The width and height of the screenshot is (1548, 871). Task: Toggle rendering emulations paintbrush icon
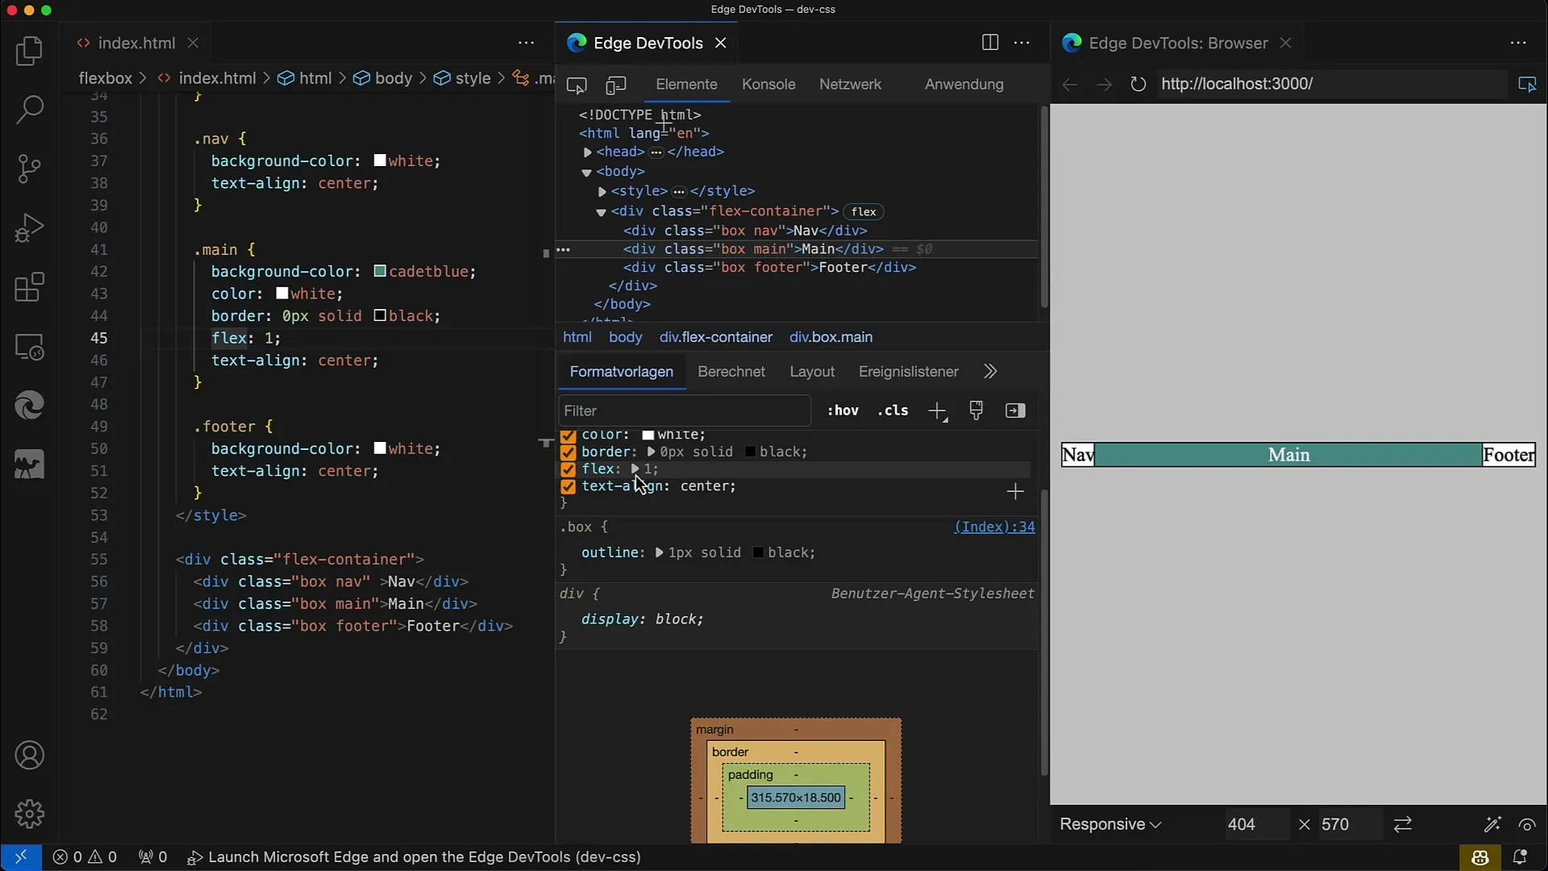pos(976,410)
